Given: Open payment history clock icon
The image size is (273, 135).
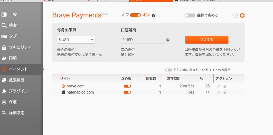Looking at the screenshot, I should pos(235,15).
